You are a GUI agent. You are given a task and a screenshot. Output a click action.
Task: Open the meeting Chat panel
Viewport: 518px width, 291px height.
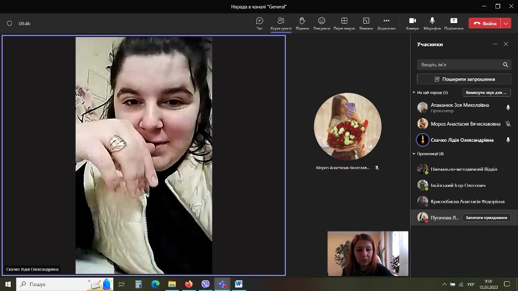[x=260, y=24]
